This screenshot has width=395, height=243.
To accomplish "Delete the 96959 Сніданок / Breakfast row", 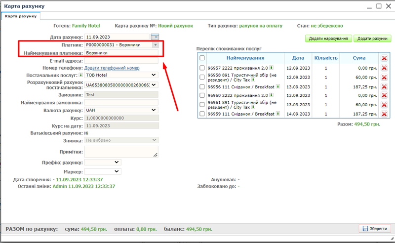I will click(384, 114).
